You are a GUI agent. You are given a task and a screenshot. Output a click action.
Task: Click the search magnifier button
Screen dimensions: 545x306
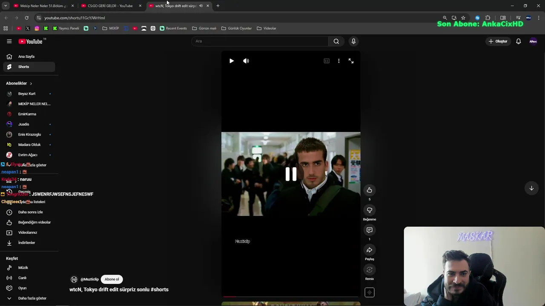(x=336, y=41)
